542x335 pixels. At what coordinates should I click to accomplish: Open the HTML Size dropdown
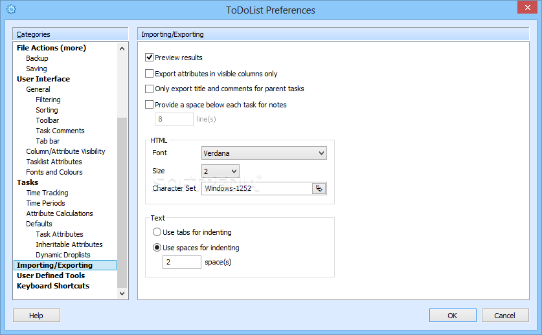click(x=220, y=171)
